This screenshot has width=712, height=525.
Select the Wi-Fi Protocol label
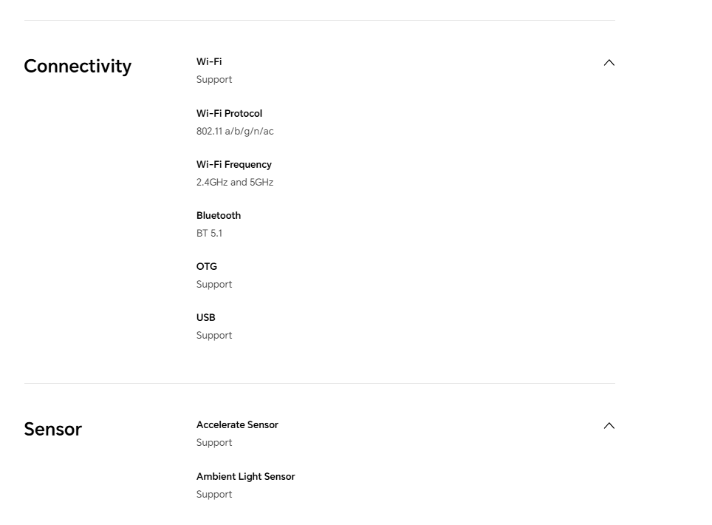[229, 113]
